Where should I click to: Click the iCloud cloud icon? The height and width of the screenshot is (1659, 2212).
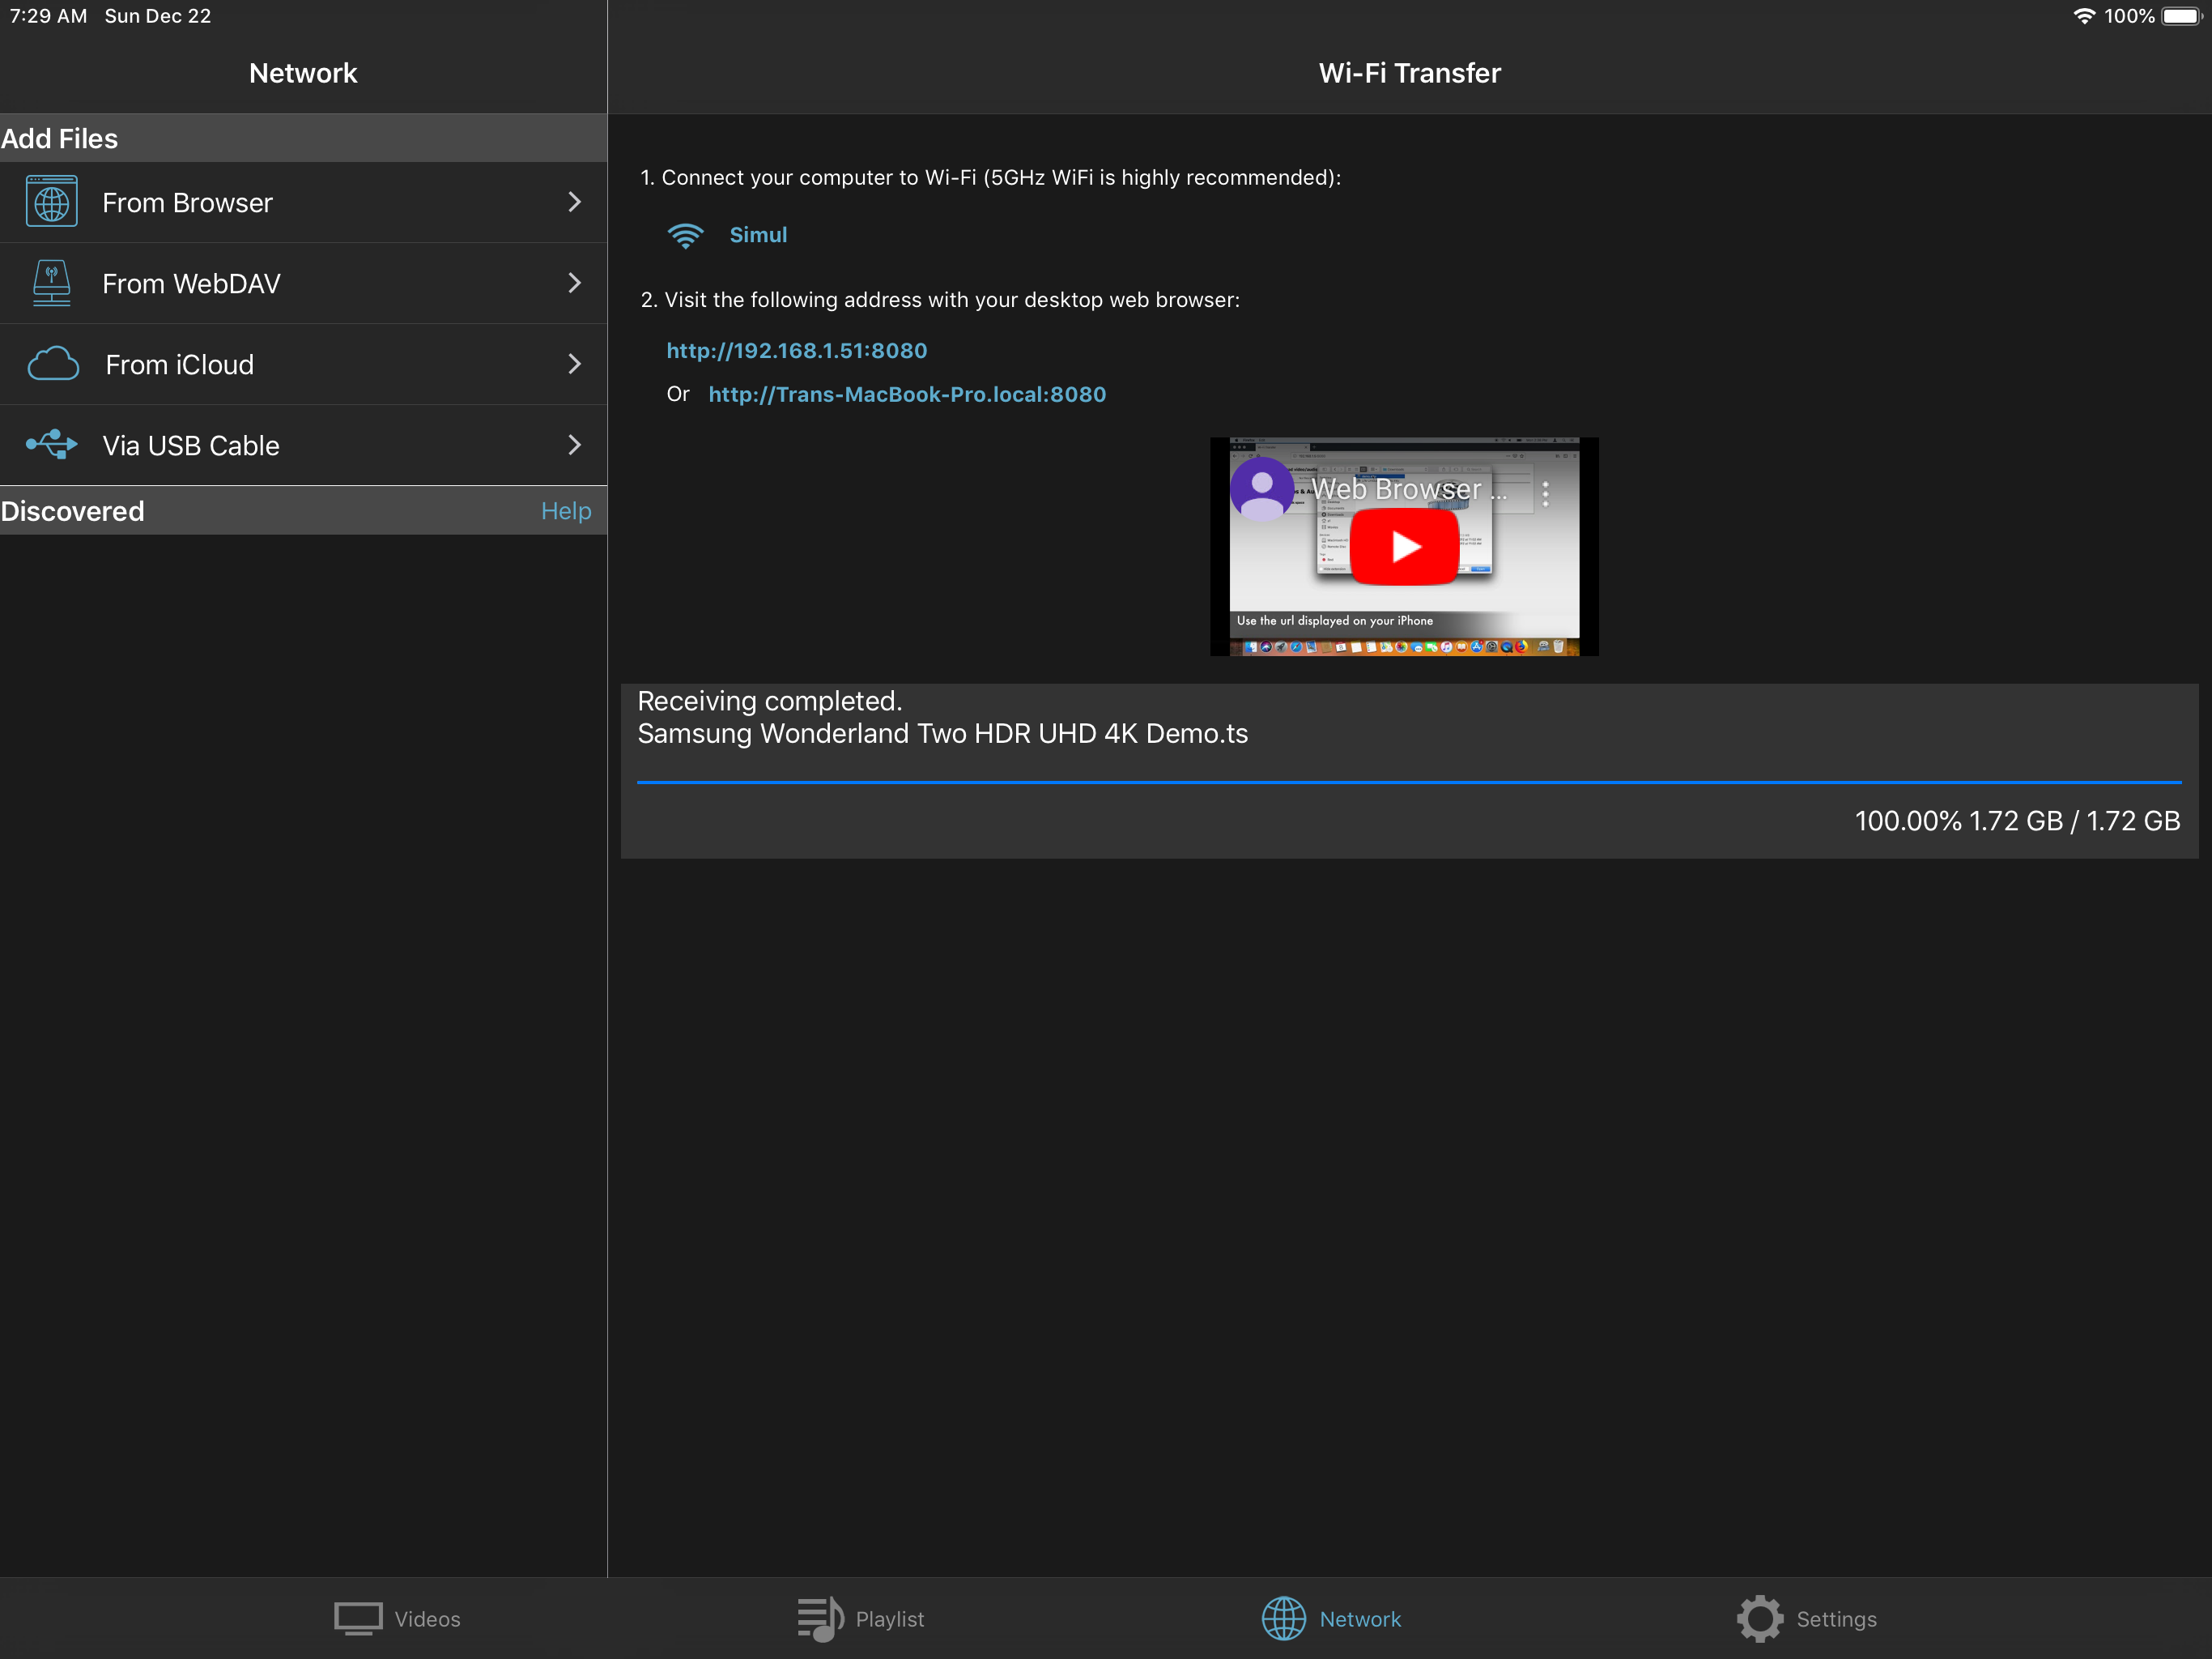click(x=53, y=365)
